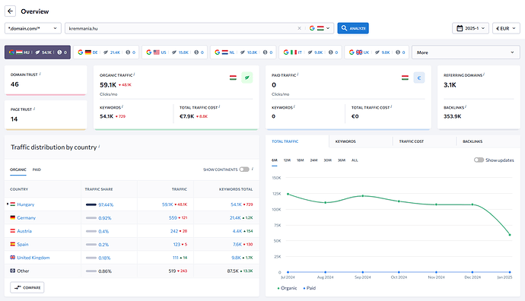The height and width of the screenshot is (301, 525).
Task: Select the IT Google database tab
Action: point(311,52)
